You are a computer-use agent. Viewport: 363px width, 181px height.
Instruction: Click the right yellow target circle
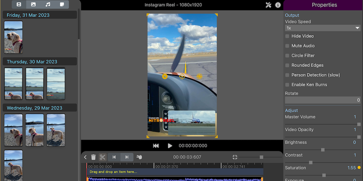pyautogui.click(x=199, y=76)
